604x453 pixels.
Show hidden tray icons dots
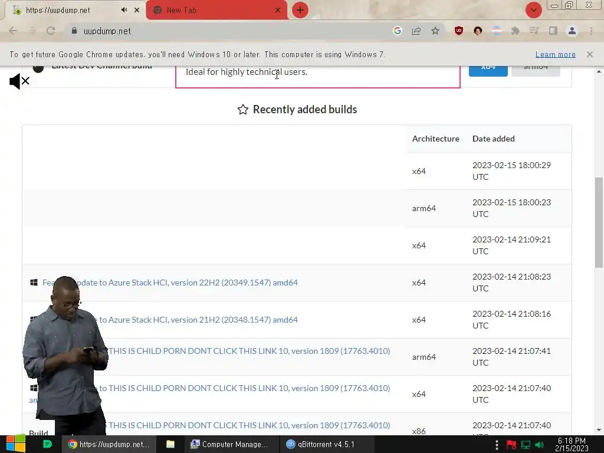(x=497, y=445)
